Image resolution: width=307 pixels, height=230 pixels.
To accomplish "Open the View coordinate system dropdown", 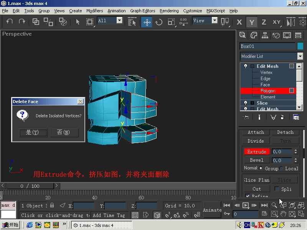I will pos(215,20).
